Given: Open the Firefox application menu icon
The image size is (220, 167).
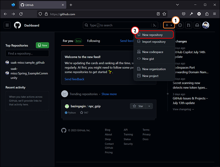Looking at the screenshot, I should [x=215, y=14].
